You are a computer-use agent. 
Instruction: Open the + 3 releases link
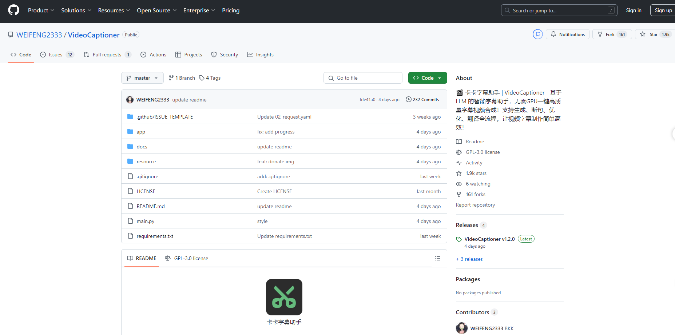point(469,259)
